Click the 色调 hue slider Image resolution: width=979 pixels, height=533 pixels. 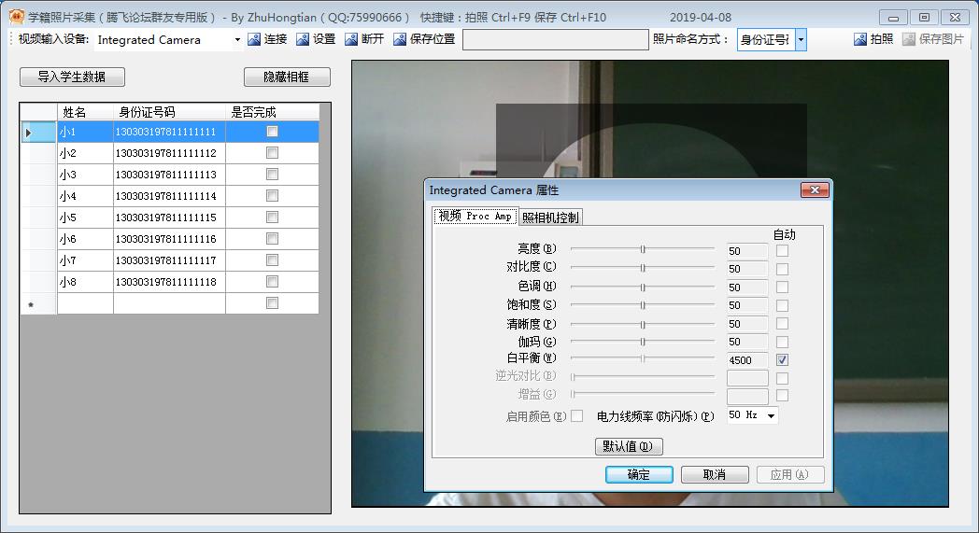tap(643, 288)
